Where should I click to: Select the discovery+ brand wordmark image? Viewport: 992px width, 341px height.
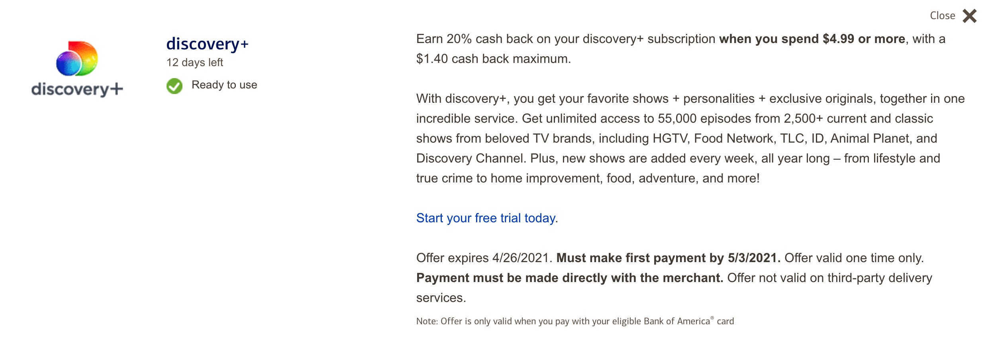point(76,88)
